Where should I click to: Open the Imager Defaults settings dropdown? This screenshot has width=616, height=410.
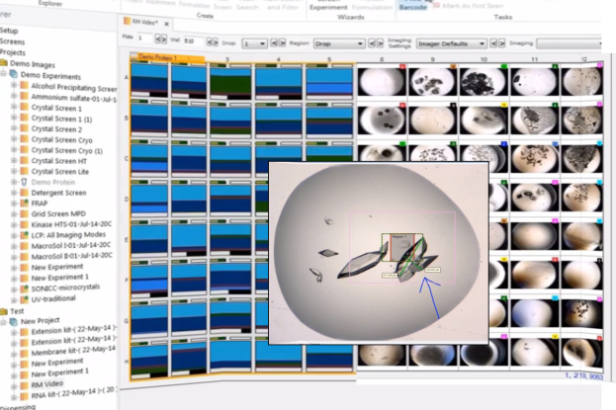point(452,43)
